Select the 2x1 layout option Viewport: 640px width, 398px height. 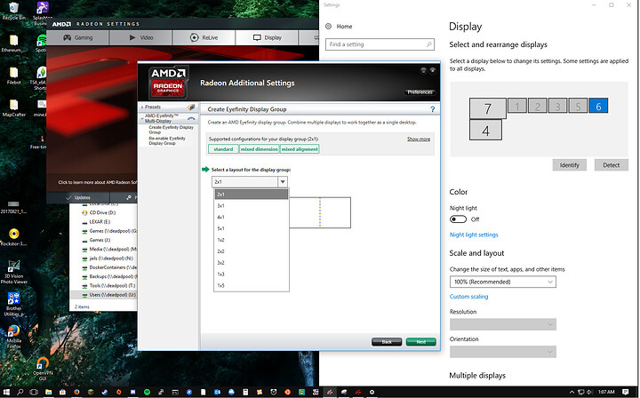[252, 194]
